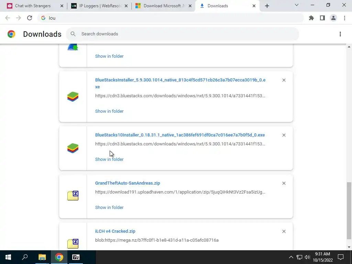
Task: Open GrandTheftAuto-SanAndreas.zip file link
Action: pos(128,183)
